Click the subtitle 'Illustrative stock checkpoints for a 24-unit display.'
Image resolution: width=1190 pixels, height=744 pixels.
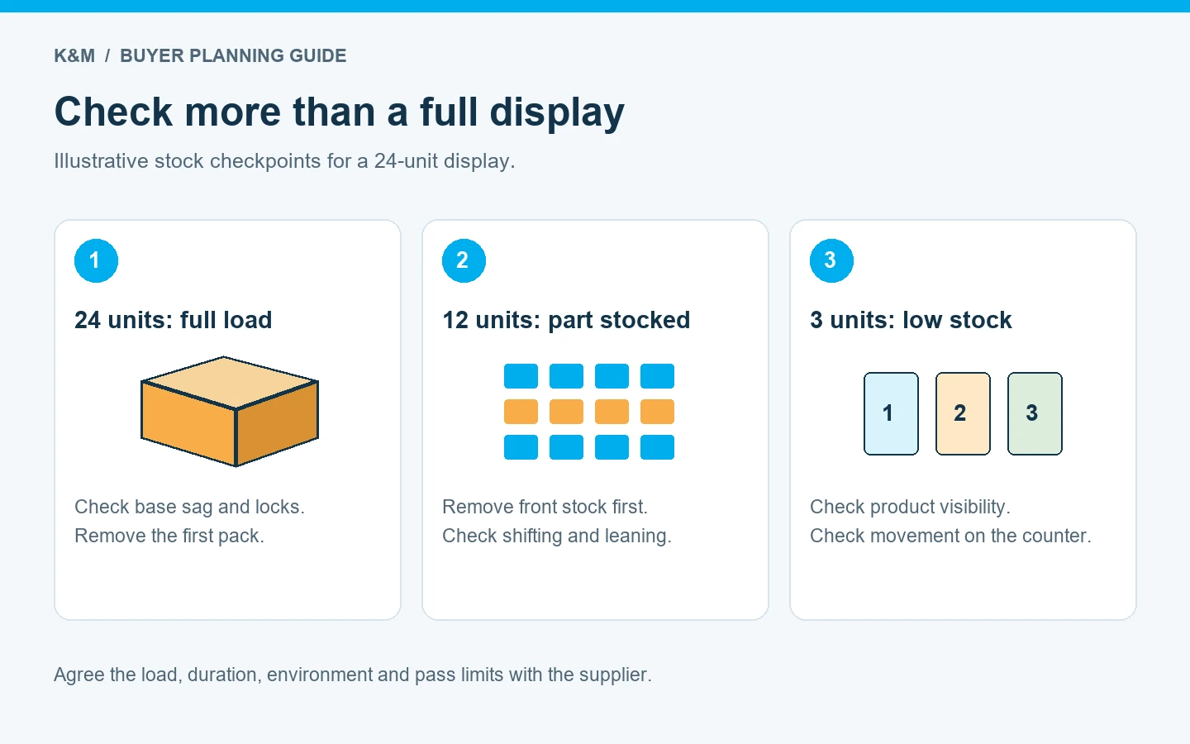tap(284, 161)
